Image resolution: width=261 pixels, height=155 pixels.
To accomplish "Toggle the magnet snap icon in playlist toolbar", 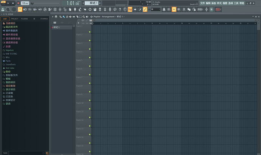I will (x=56, y=17).
